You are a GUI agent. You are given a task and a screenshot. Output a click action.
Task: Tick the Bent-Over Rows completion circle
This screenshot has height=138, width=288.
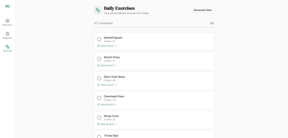pyautogui.click(x=99, y=78)
